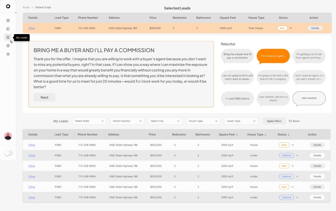Click the Reset filters icon
This screenshot has height=211, width=336.
click(x=290, y=121)
